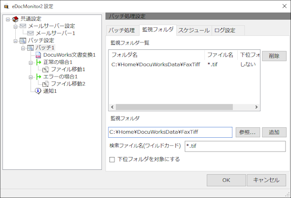Image resolution: width=291 pixels, height=198 pixels.
Task: Click the 参照... browse button
Action: [x=248, y=132]
